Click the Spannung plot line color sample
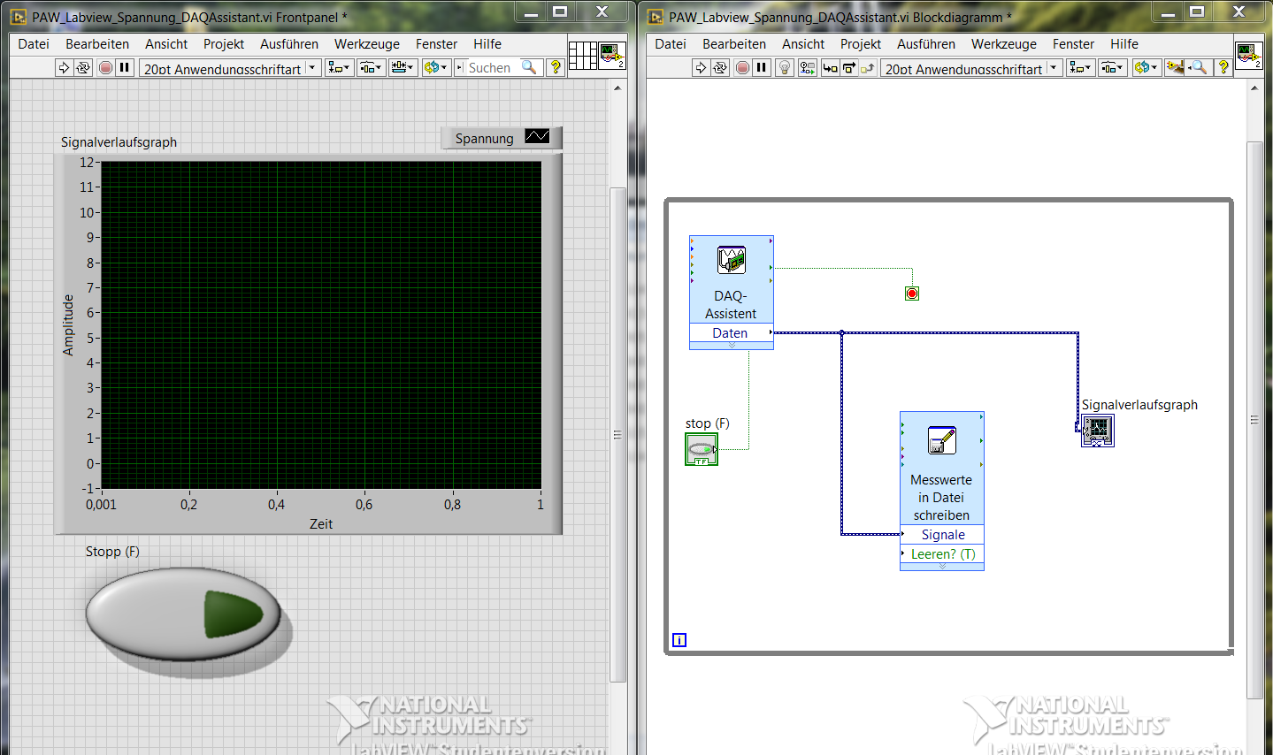This screenshot has height=755, width=1273. [x=537, y=136]
